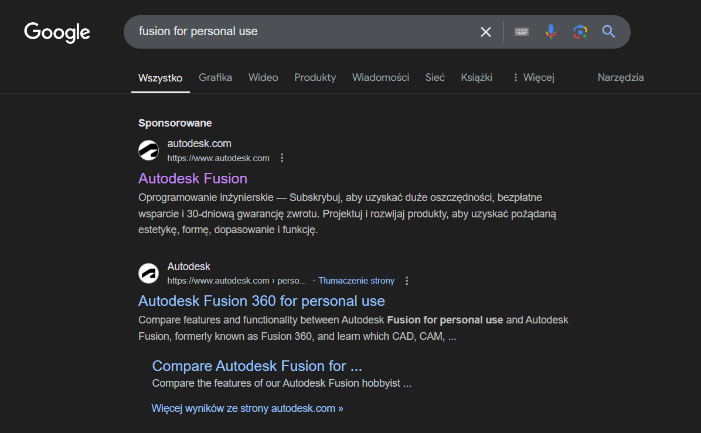Screen dimensions: 701x433
Task: Open the Autodesk Fusion sponsored link
Action: (193, 178)
